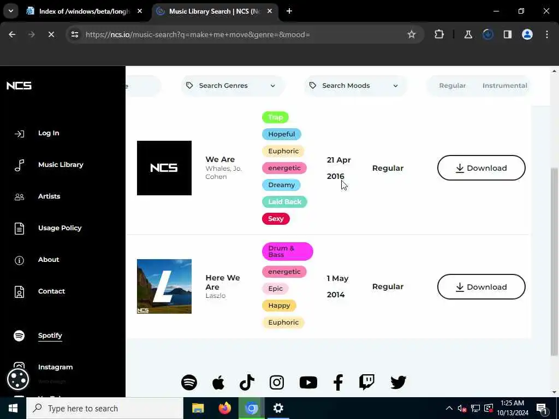The height and width of the screenshot is (419, 559).
Task: Open the About page
Action: pos(49,260)
